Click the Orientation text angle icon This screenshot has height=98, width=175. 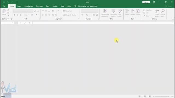coord(53,11)
